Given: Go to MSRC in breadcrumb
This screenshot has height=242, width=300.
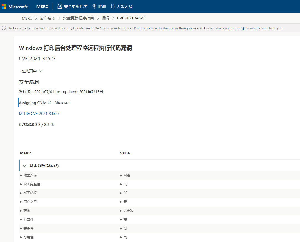Looking at the screenshot, I should coord(27,18).
